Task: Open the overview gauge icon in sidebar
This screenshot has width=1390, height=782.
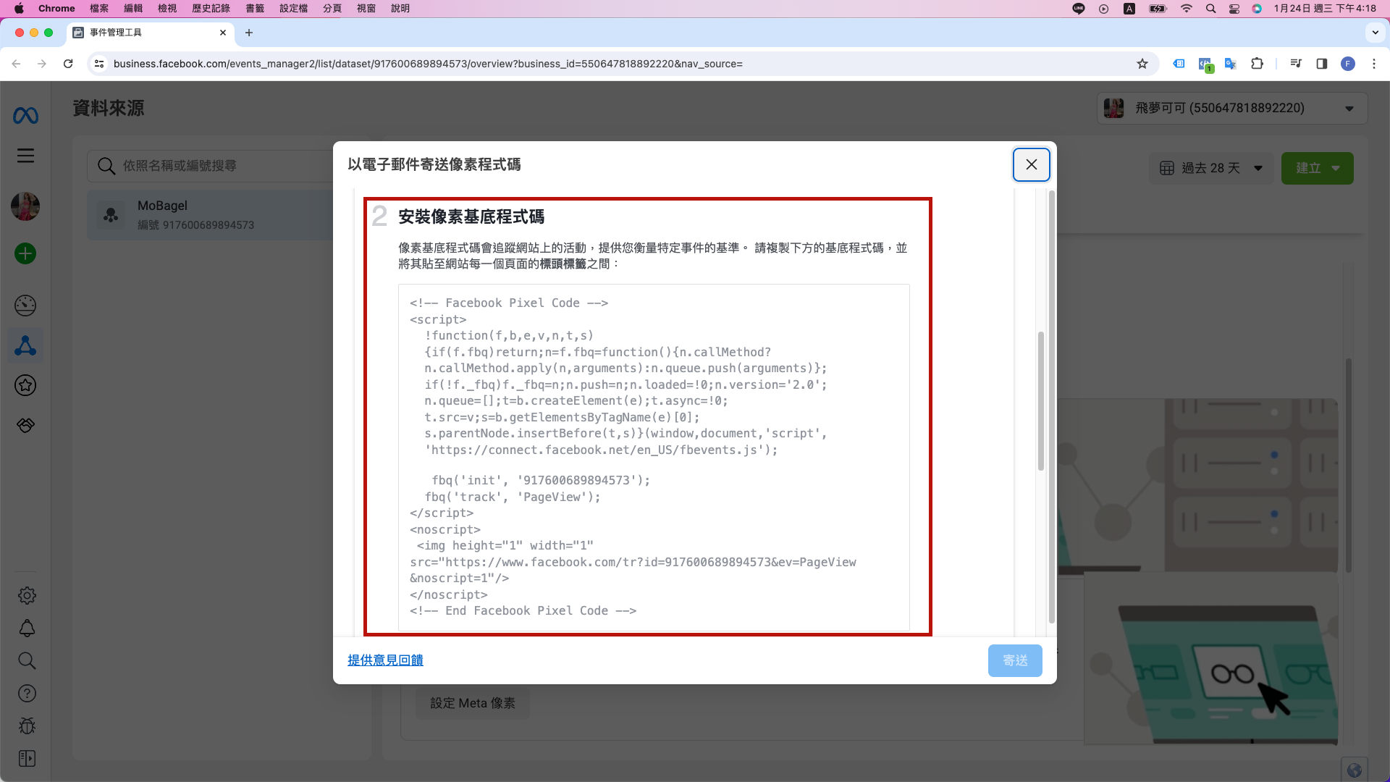Action: [25, 306]
